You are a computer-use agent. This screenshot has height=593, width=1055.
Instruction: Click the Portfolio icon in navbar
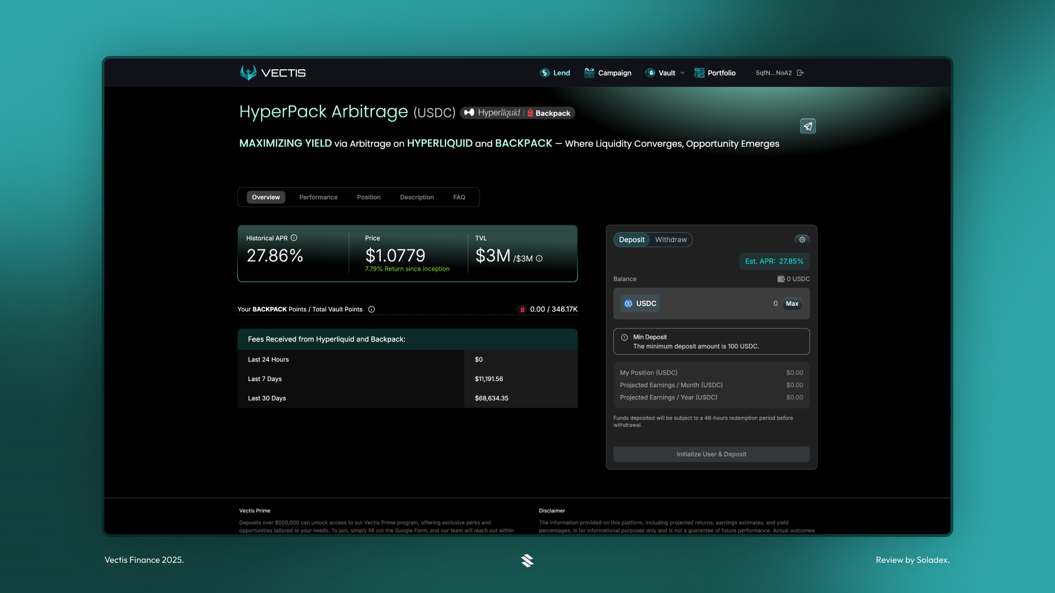pos(699,73)
